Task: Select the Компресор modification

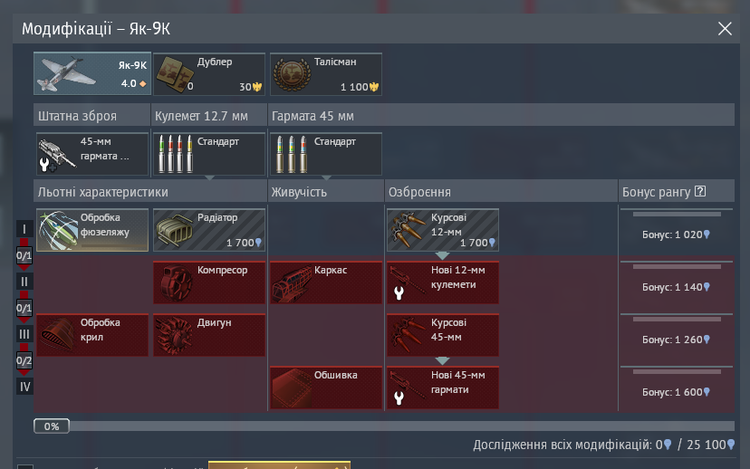Action: [209, 282]
